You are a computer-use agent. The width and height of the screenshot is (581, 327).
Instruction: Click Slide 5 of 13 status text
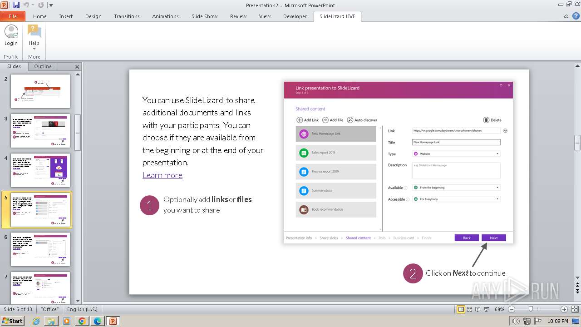pyautogui.click(x=18, y=309)
